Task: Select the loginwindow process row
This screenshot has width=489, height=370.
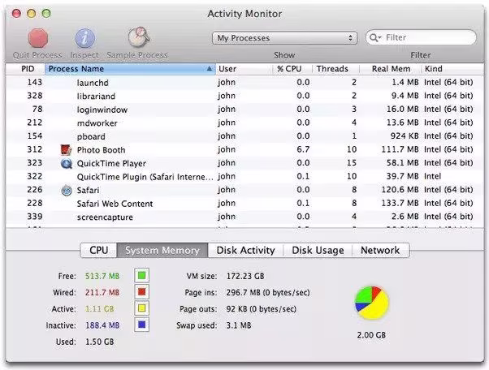Action: [x=244, y=110]
